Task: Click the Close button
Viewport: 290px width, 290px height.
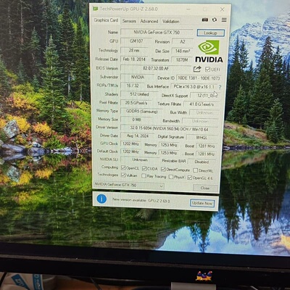Action: 205,188
